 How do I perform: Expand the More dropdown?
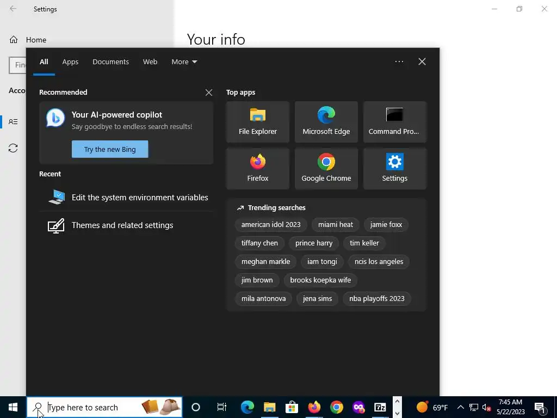184,62
